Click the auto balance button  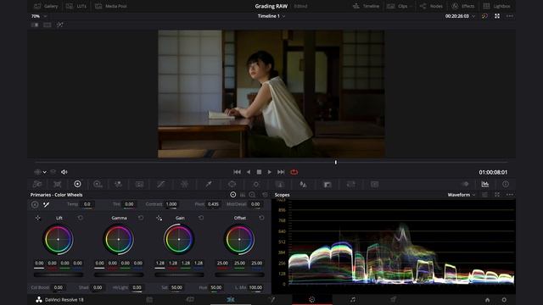(35, 204)
